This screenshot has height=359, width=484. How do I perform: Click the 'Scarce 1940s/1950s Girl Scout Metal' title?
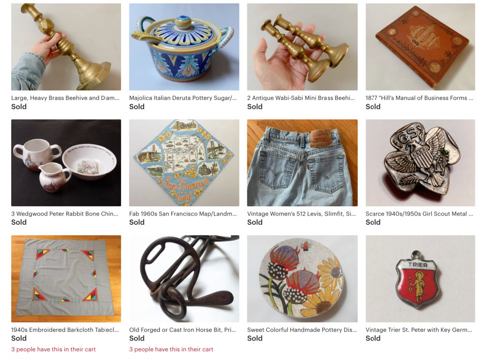(419, 214)
